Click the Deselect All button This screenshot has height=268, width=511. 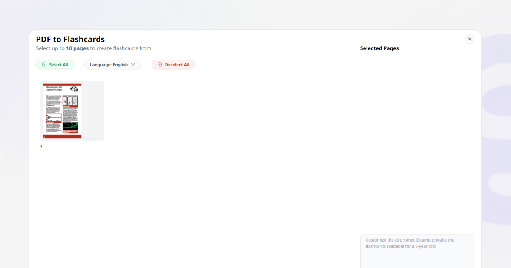(x=173, y=65)
